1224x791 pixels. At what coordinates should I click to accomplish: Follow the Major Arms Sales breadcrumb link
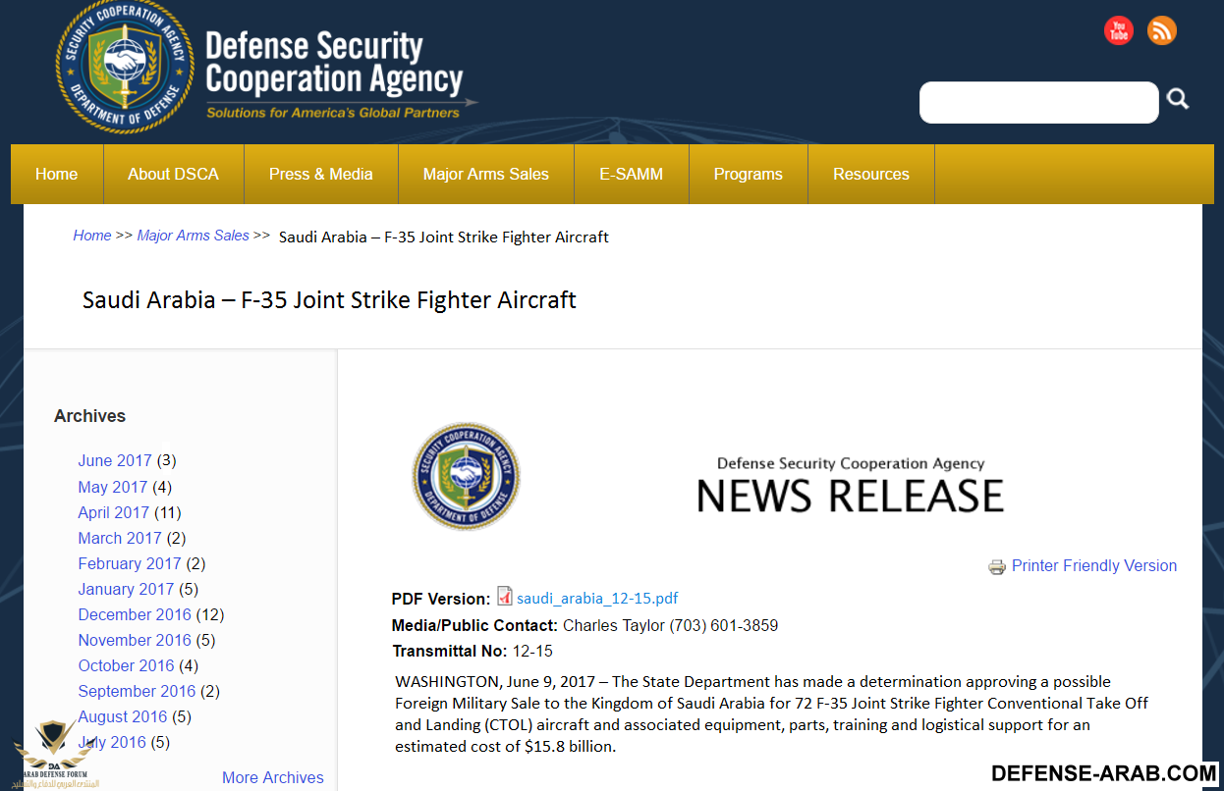pos(194,236)
